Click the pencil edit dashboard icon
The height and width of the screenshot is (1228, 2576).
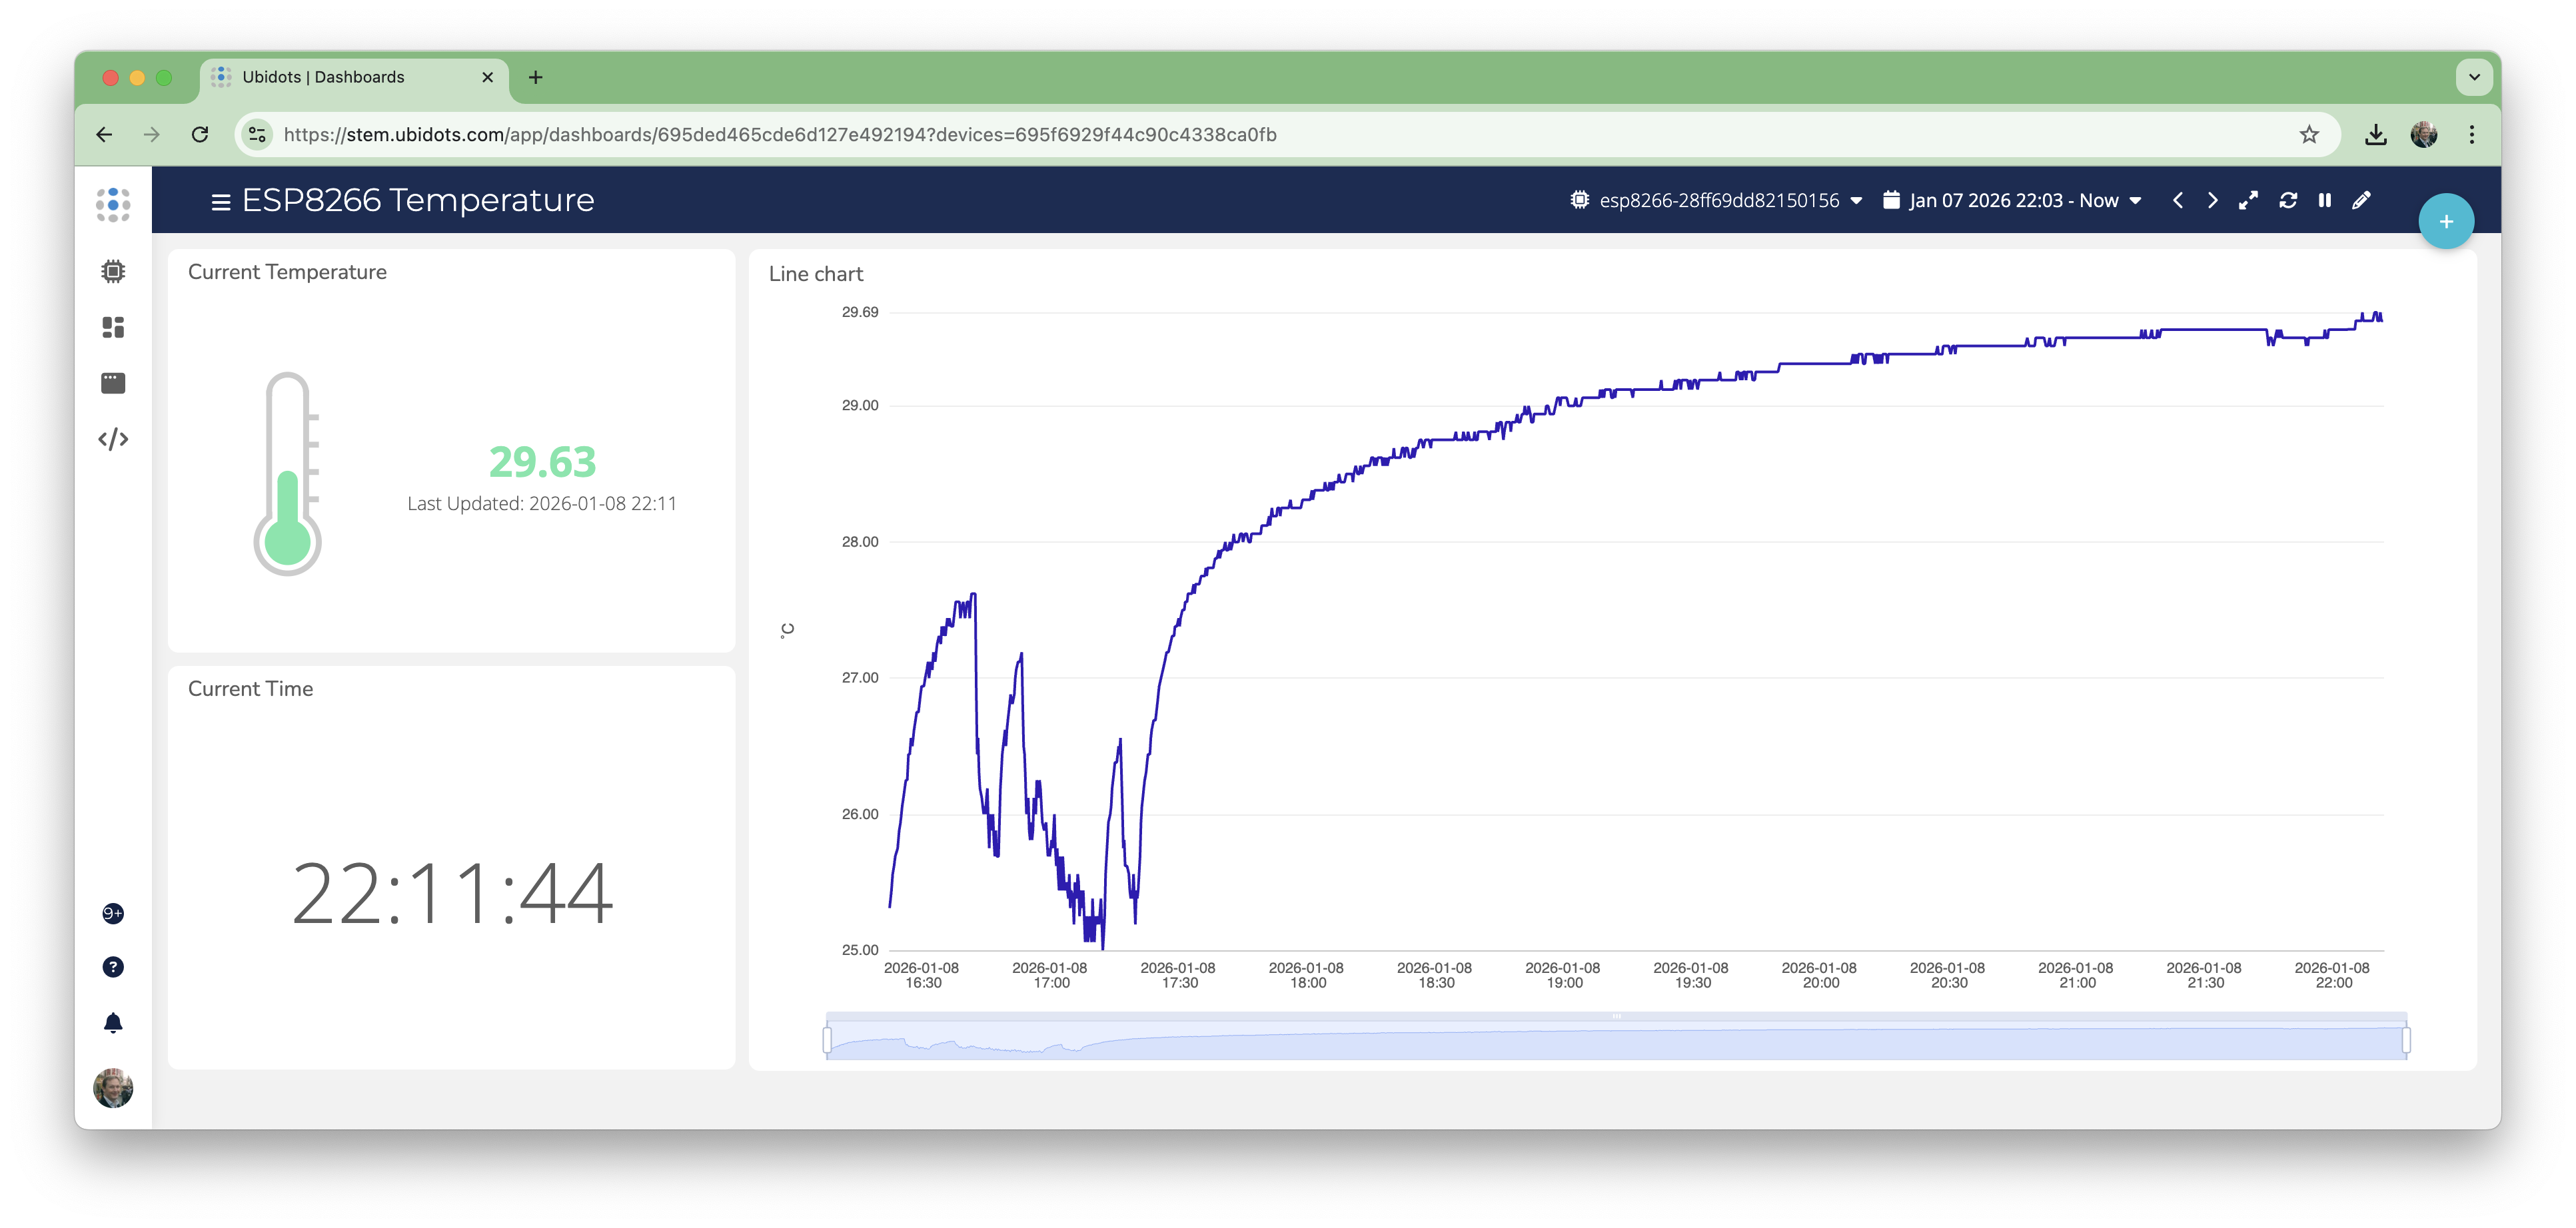pyautogui.click(x=2361, y=201)
